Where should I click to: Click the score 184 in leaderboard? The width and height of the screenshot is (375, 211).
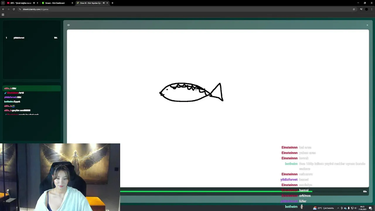[56, 38]
